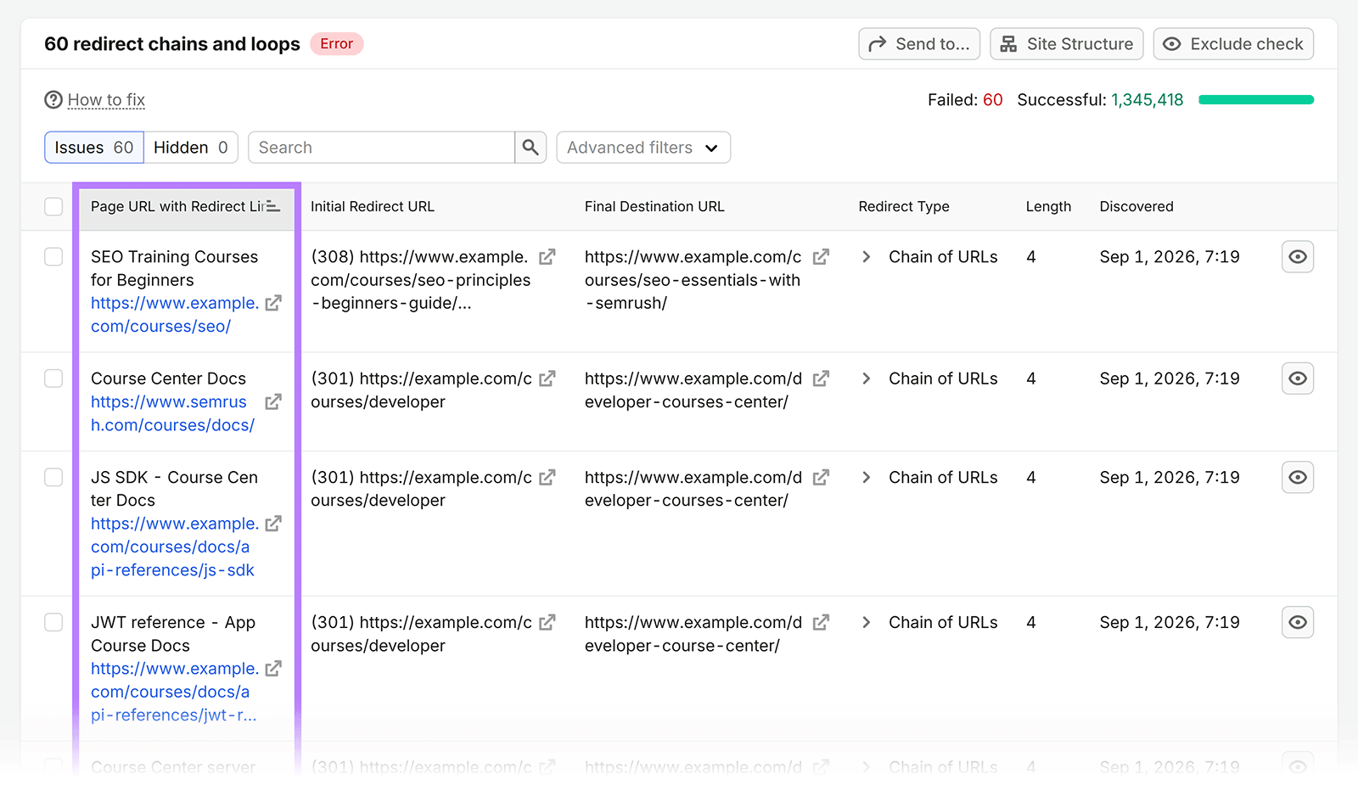The height and width of the screenshot is (785, 1358).
Task: Open external link icon beside semrush docs URL
Action: pos(273,401)
